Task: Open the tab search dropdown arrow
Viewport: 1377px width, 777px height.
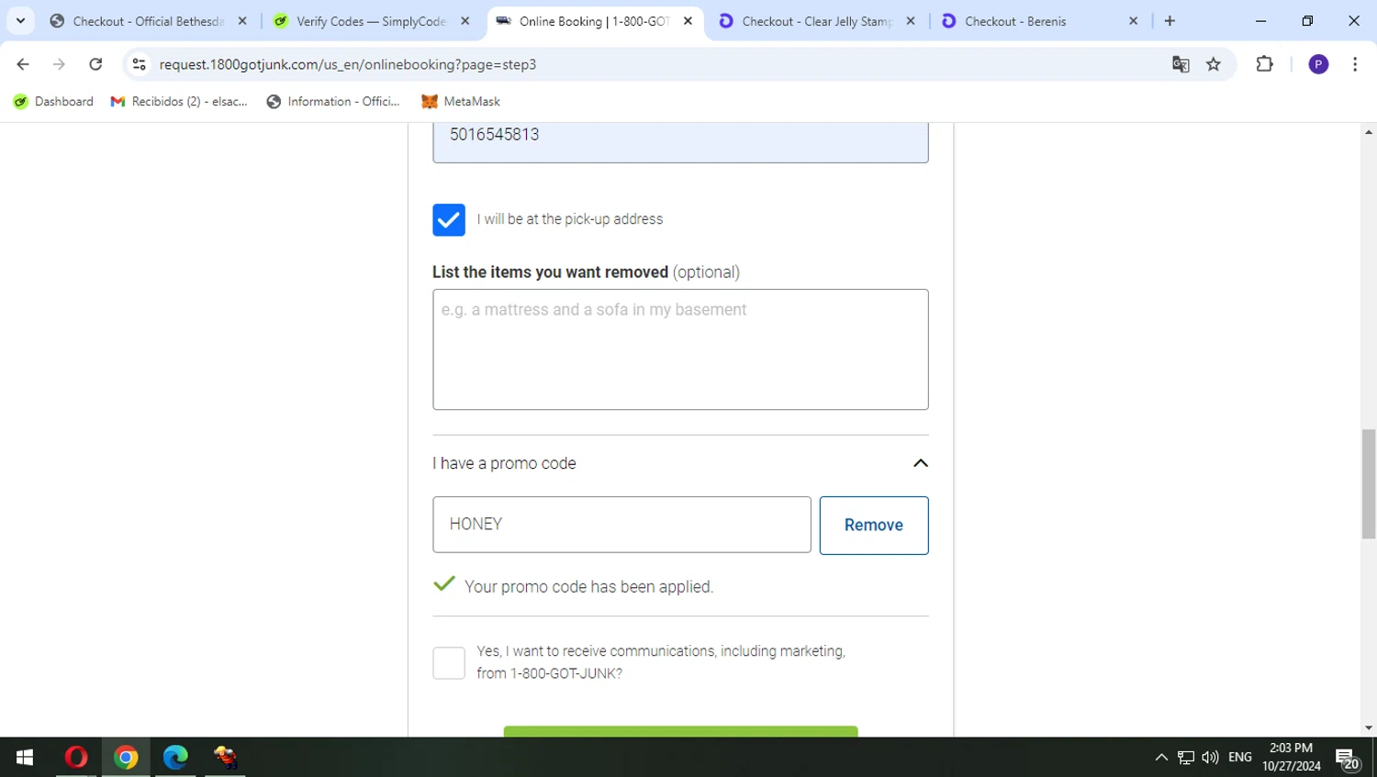Action: [x=20, y=21]
